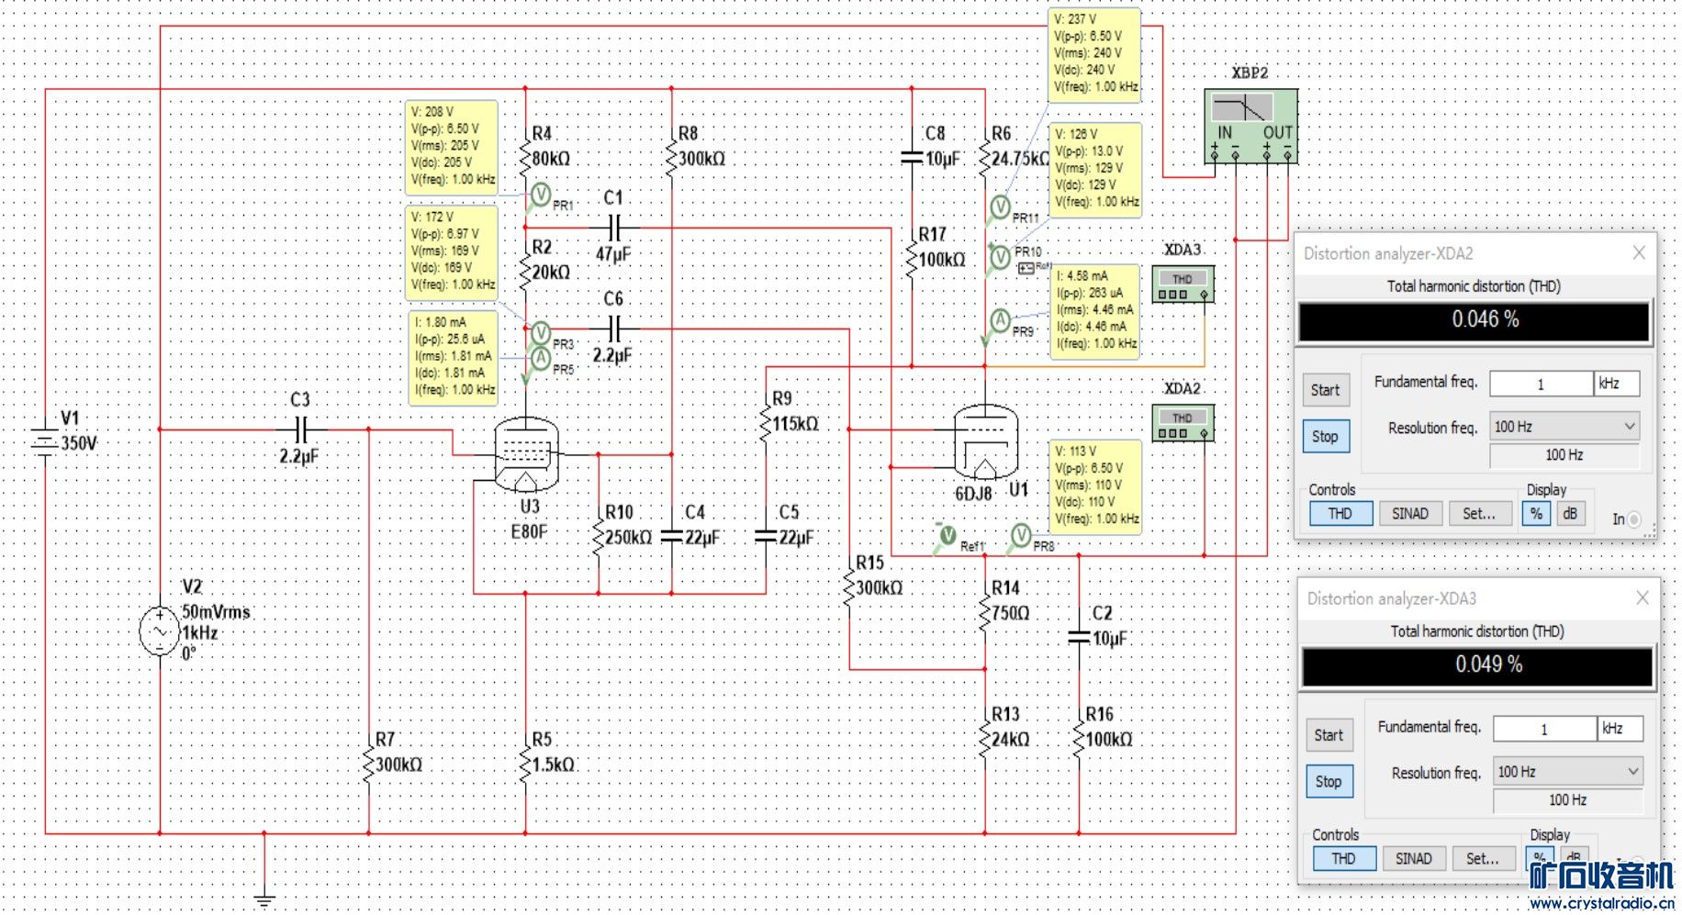
Task: Select current probe PR5
Action: pyautogui.click(x=541, y=358)
